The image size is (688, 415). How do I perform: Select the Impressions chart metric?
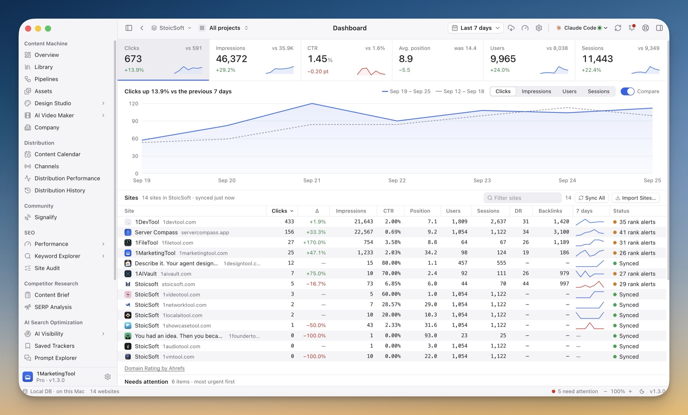[536, 91]
